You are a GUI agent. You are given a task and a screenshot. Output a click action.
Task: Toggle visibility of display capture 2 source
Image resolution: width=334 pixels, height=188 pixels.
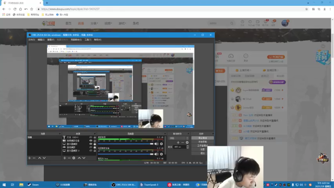coord(91,150)
